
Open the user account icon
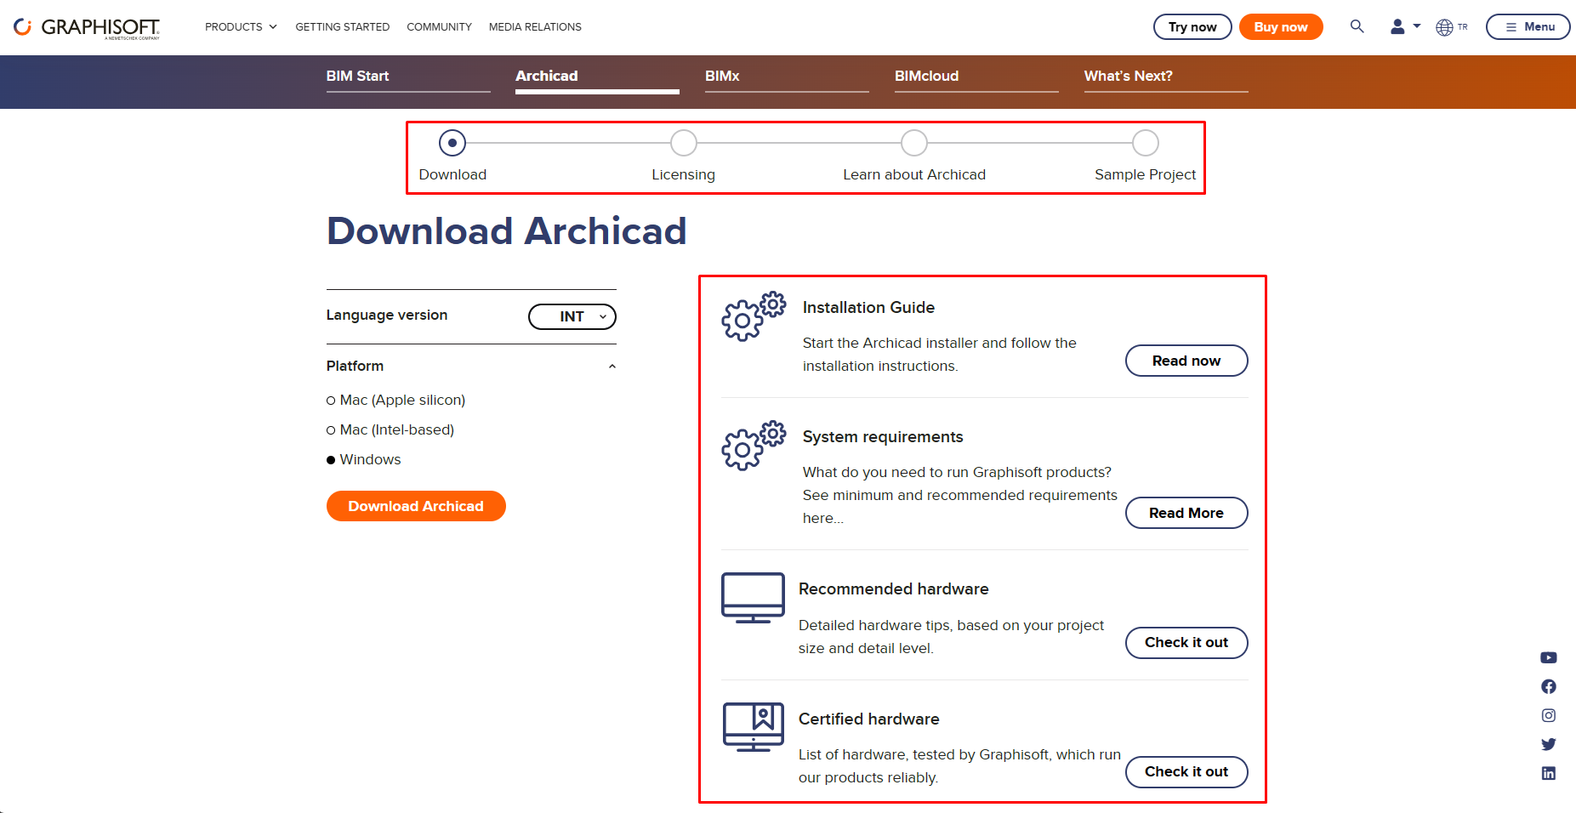(1397, 26)
